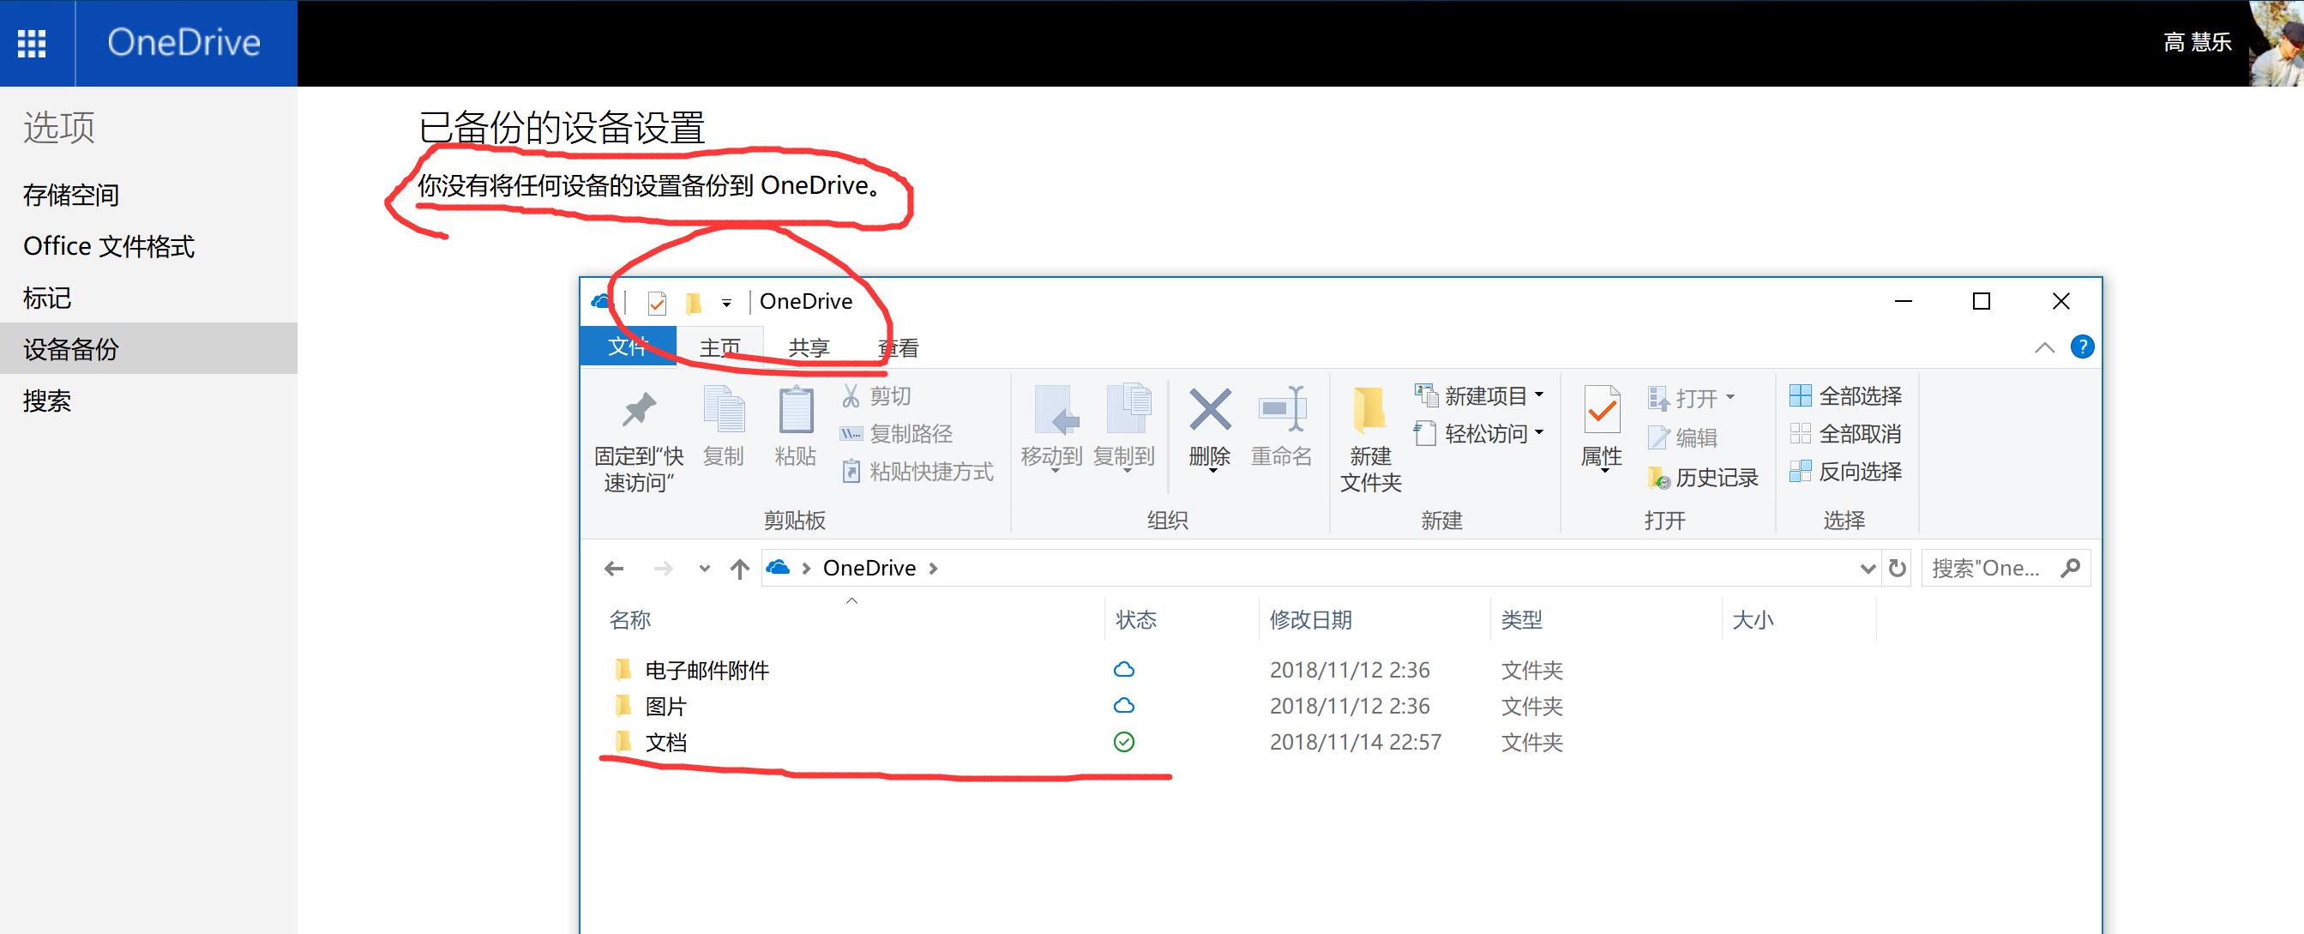
Task: Click 全部取消 select none
Action: click(1846, 434)
